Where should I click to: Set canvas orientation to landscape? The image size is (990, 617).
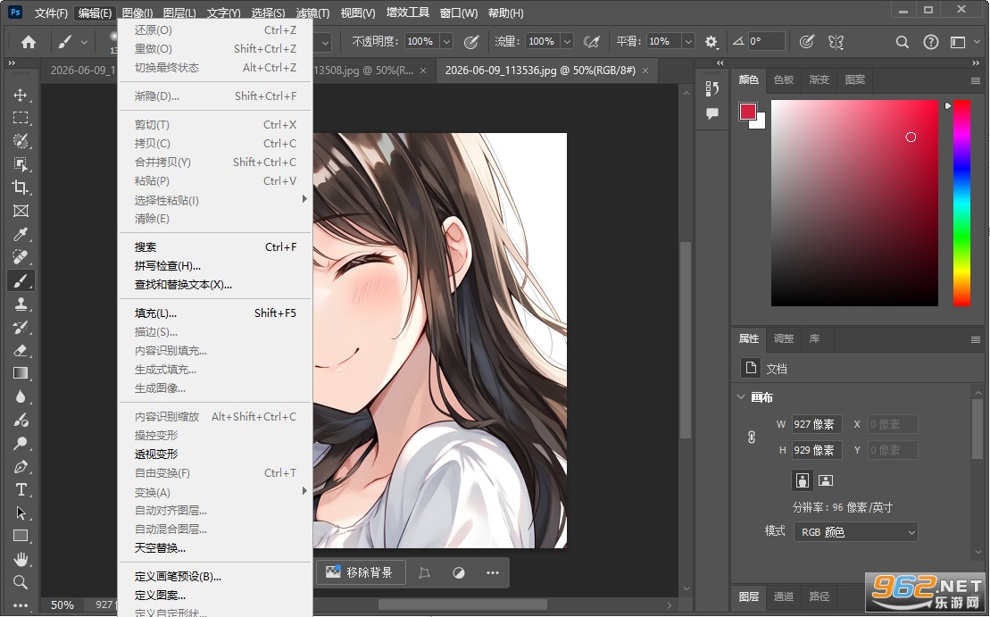(825, 480)
